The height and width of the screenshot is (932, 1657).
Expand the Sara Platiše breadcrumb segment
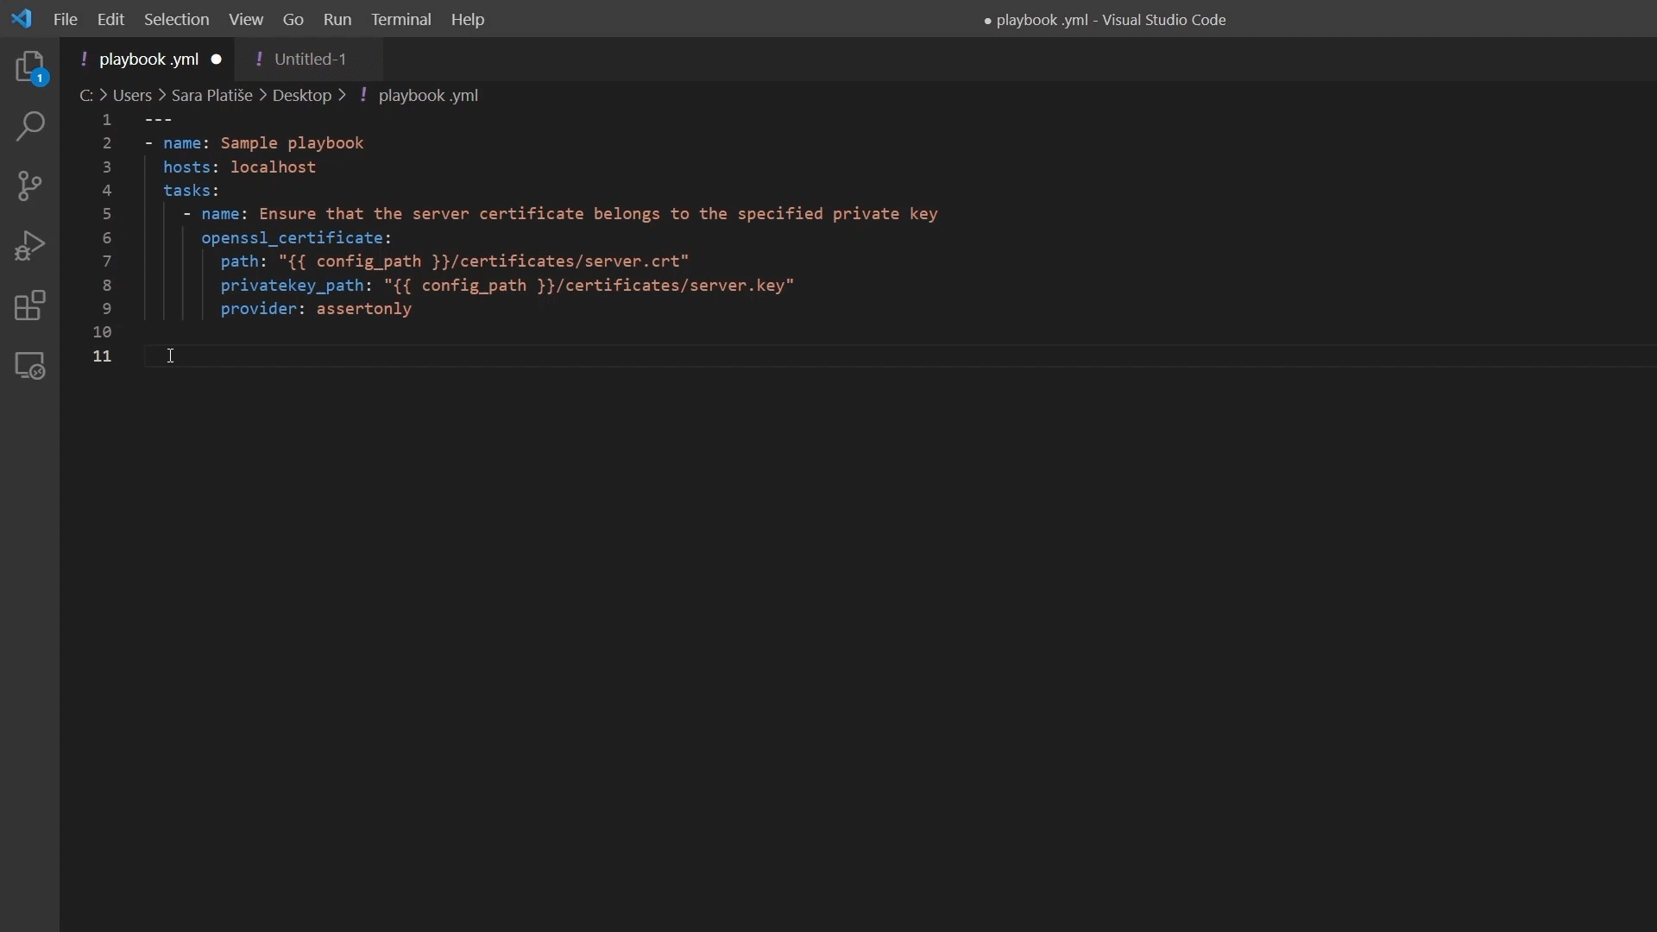[211, 96]
